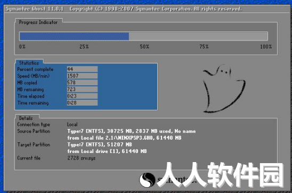The height and width of the screenshot is (193, 292).
Task: Click the MB remaining label
Action: point(30,90)
